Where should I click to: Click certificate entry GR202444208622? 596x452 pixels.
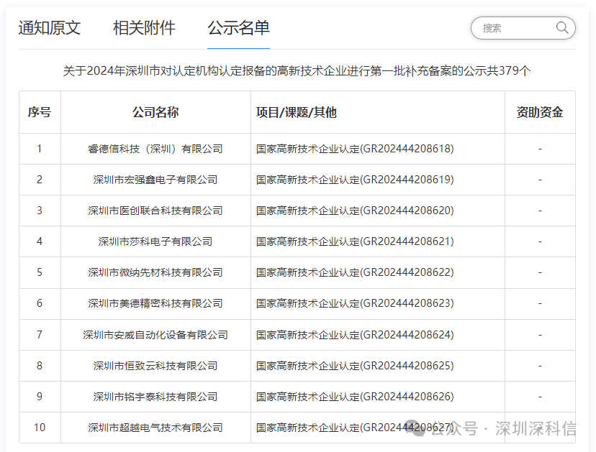[355, 272]
